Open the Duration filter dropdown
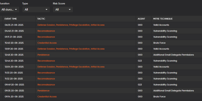Image resolution: width=202 pixels, height=101 pixels. coord(9,10)
